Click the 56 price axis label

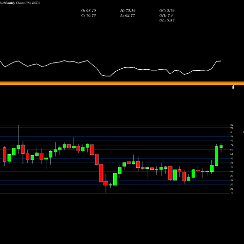[232, 159]
